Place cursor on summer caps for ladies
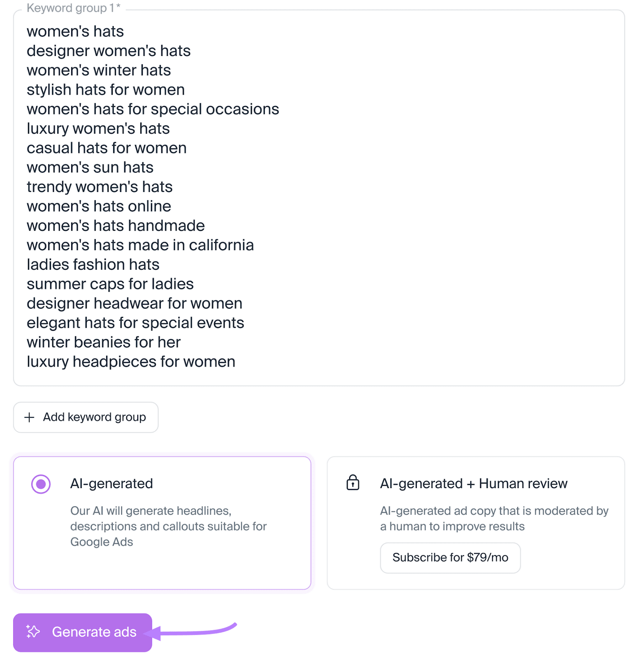Screen dimensions: 639x658 click(110, 283)
